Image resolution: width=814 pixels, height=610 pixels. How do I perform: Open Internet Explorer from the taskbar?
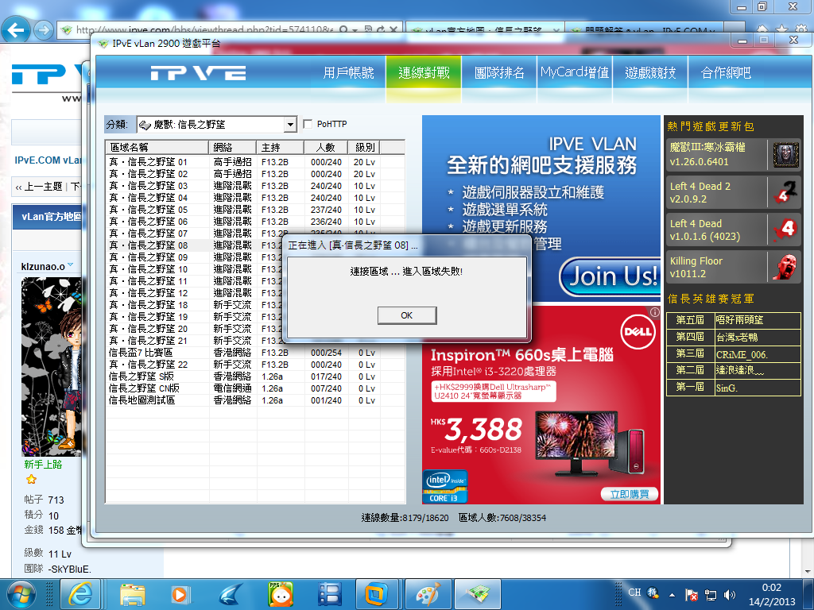82,593
